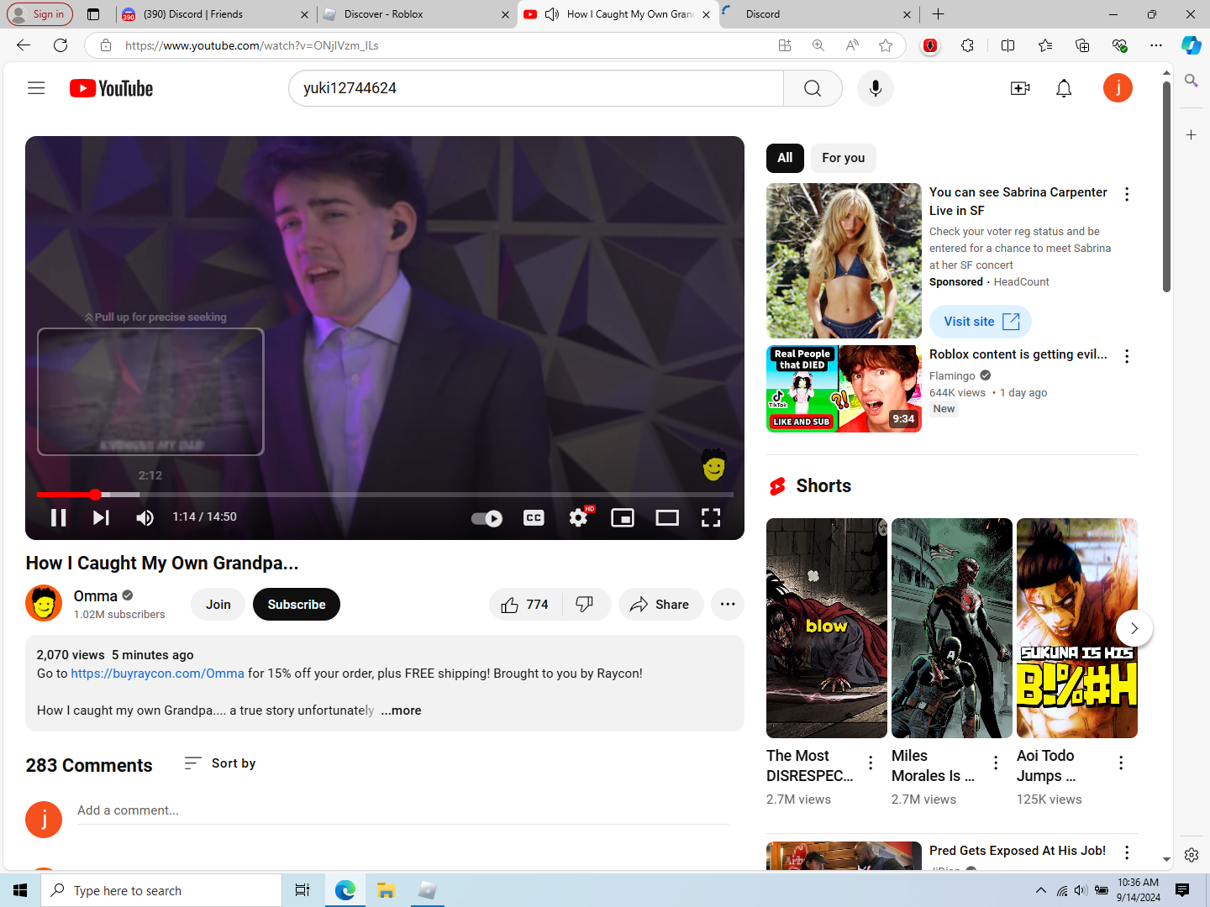1210x907 pixels.
Task: Open File Explorer from the taskbar
Action: click(x=386, y=890)
